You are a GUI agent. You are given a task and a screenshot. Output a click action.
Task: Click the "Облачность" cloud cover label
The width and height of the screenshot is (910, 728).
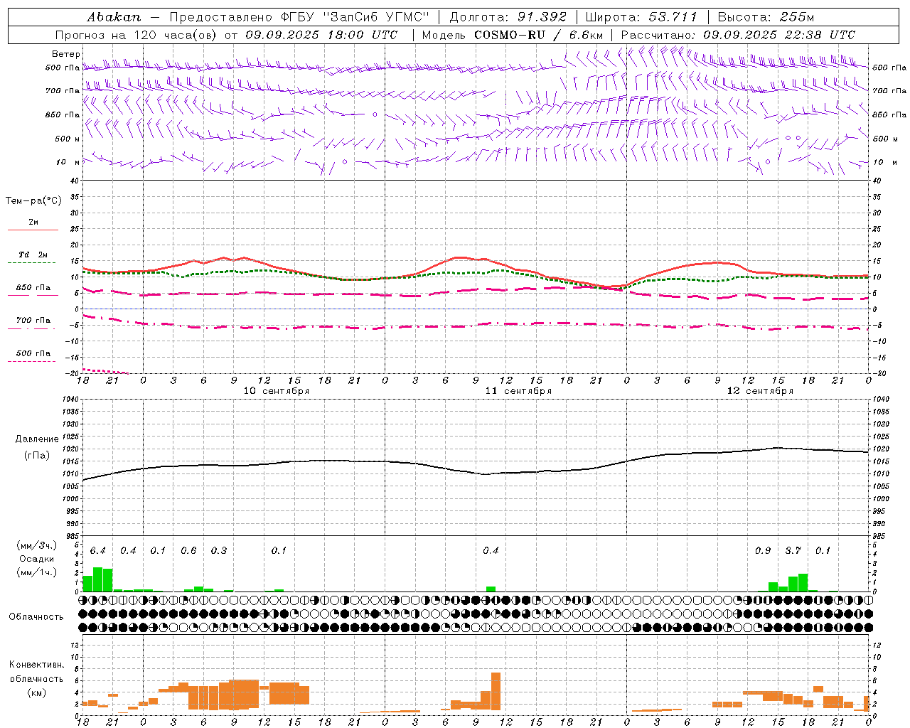36,617
